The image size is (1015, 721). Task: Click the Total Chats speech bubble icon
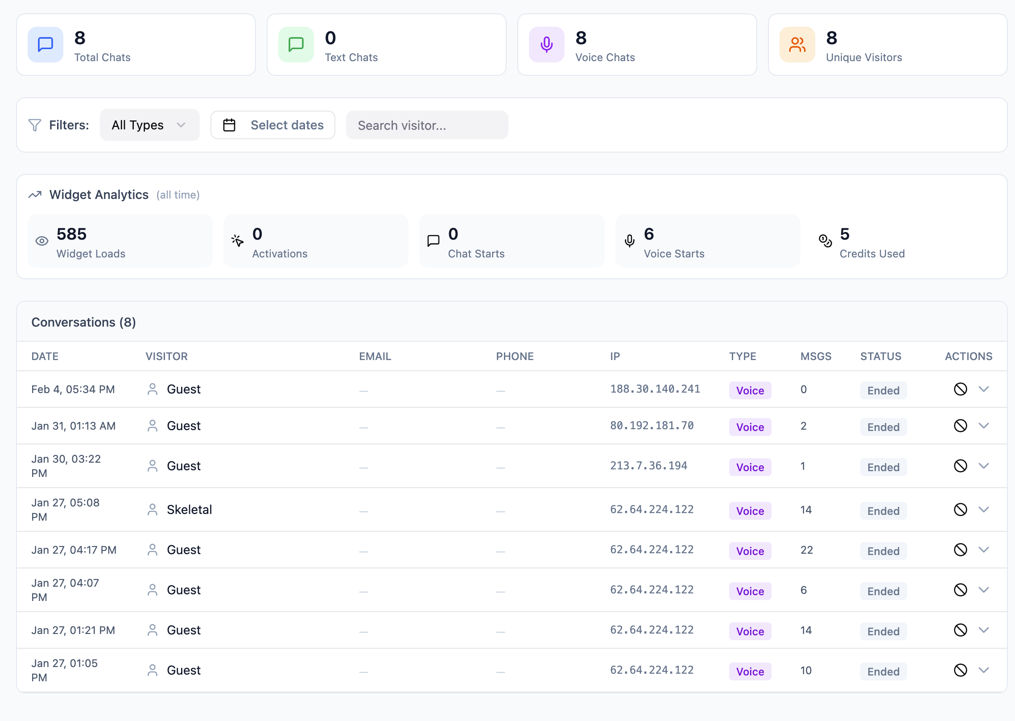45,44
